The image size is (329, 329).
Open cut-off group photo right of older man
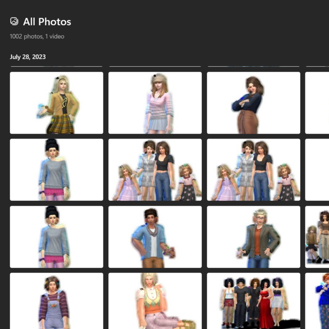[317, 237]
